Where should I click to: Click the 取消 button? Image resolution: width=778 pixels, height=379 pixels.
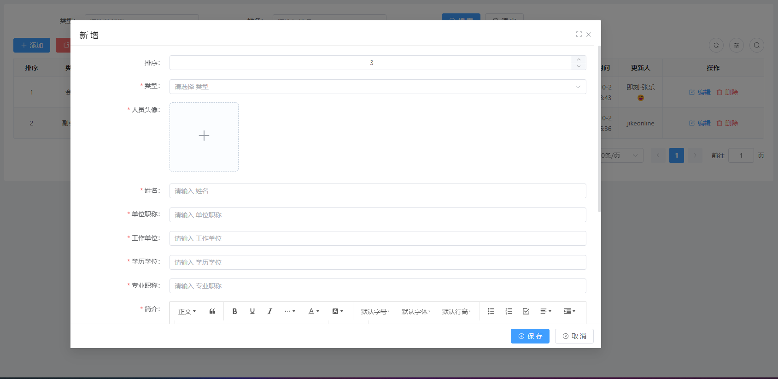point(574,336)
